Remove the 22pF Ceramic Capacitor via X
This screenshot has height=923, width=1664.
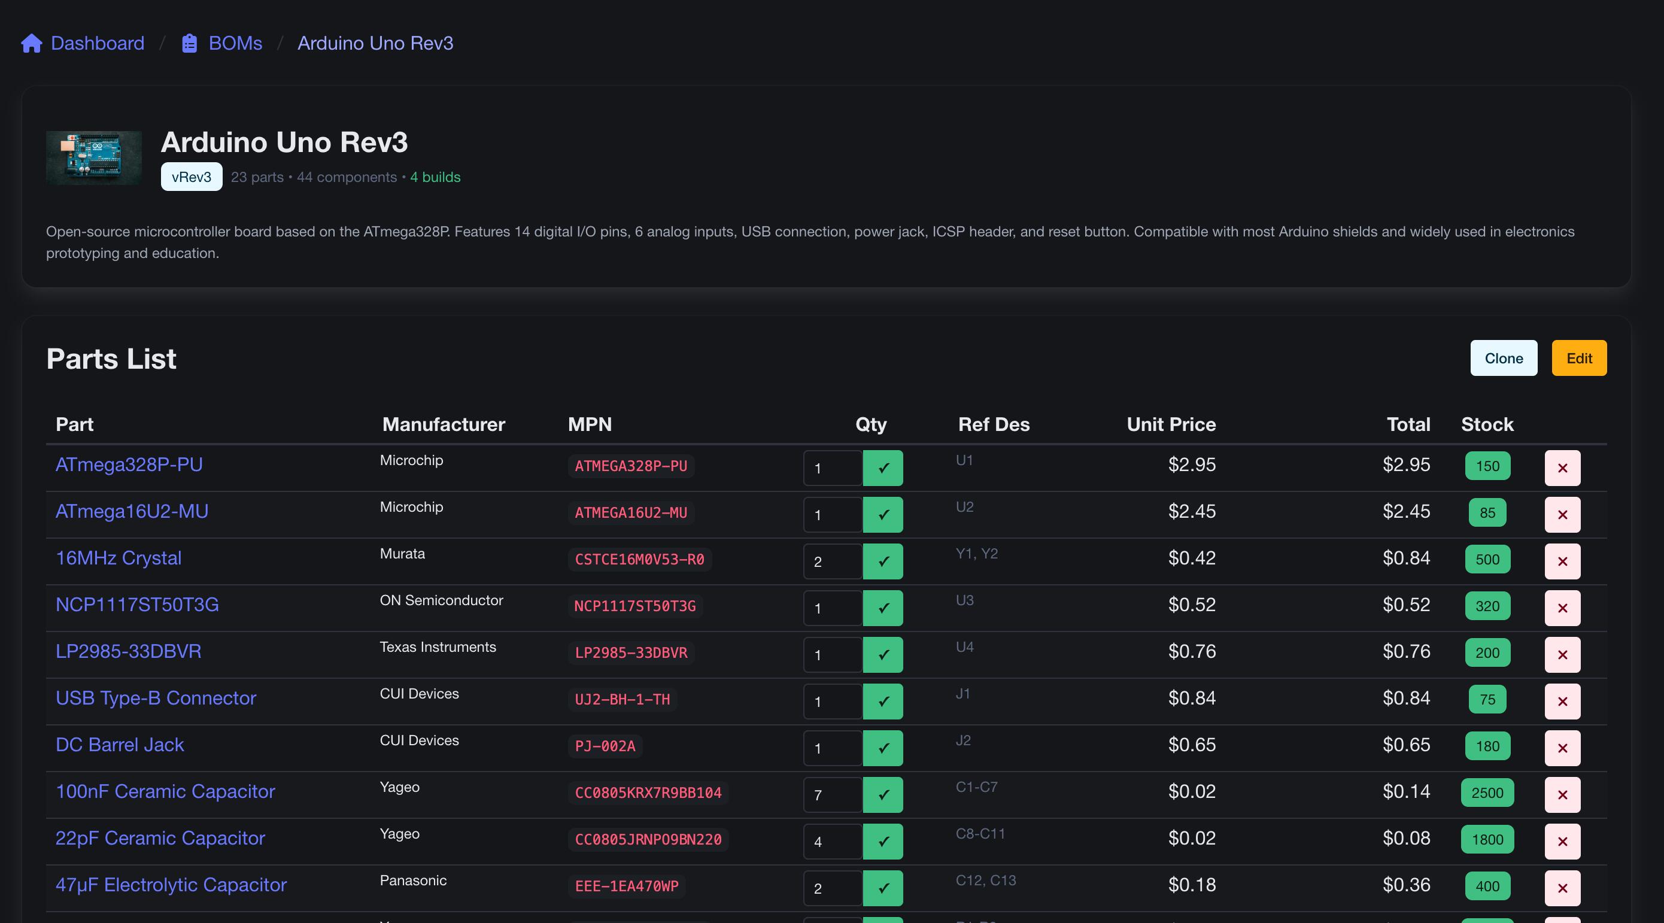coord(1562,842)
